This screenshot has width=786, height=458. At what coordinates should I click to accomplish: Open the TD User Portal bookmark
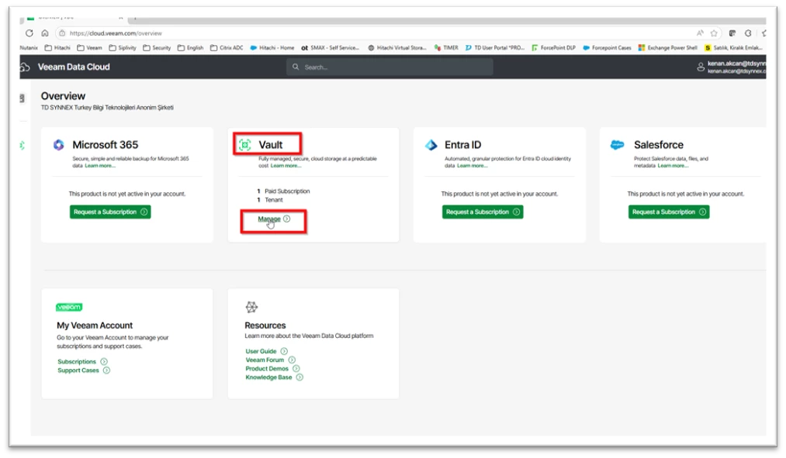(x=495, y=47)
